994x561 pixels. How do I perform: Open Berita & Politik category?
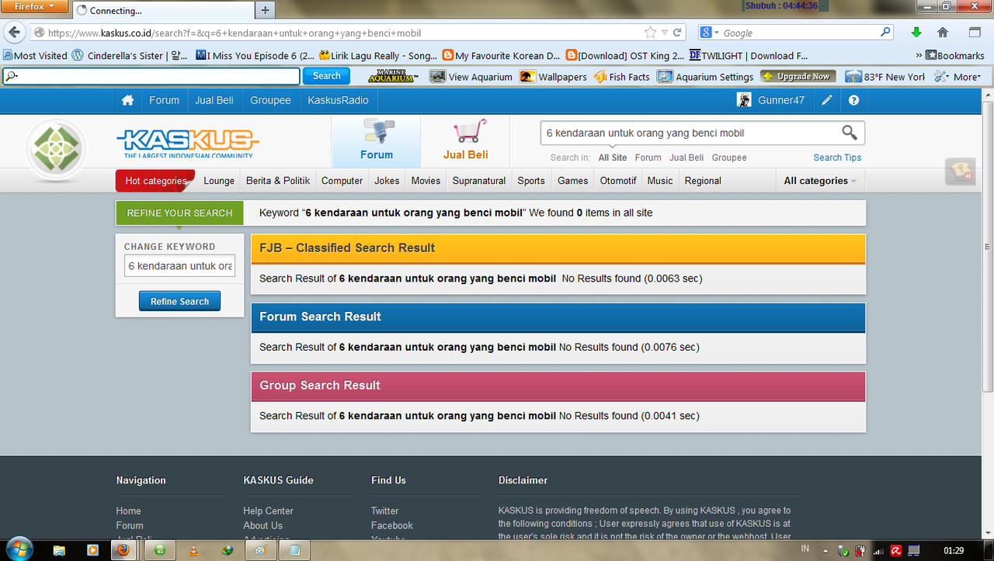point(278,181)
